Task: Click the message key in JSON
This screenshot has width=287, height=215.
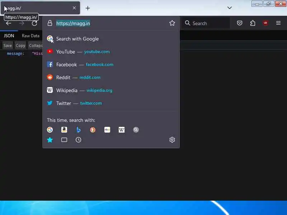Action: 15,53
